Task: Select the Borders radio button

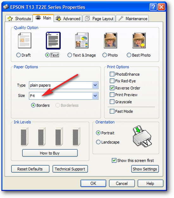Action: [x=33, y=105]
